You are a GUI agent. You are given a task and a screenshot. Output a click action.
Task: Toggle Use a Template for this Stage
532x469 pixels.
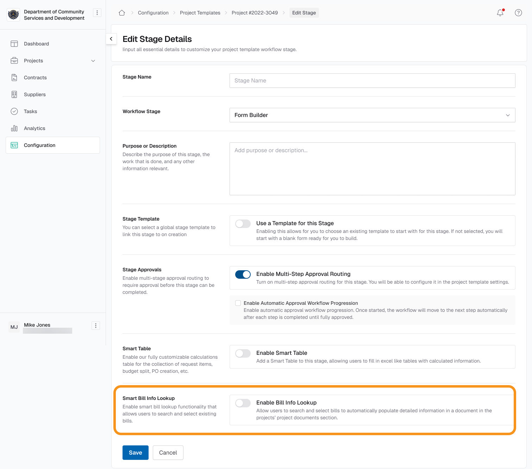tap(243, 224)
